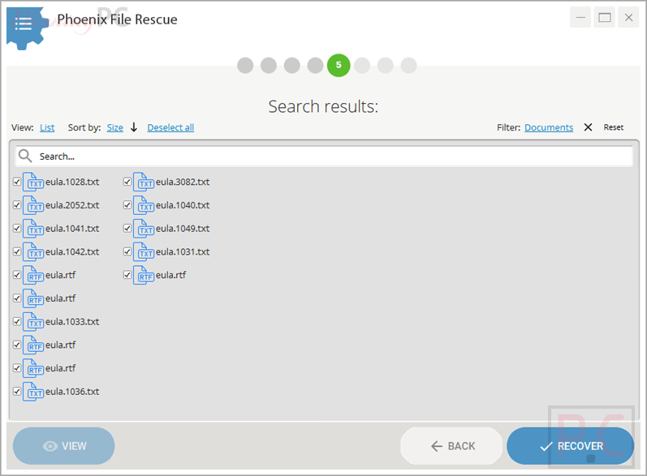Uncheck the eula.1031.txt checkbox
647x476 pixels.
[127, 251]
